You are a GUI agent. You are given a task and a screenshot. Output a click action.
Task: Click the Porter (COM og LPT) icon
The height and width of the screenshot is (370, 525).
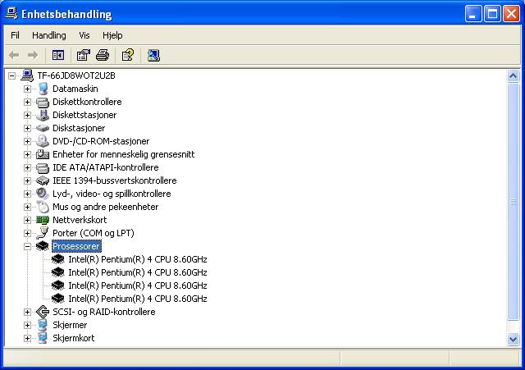[x=43, y=233]
